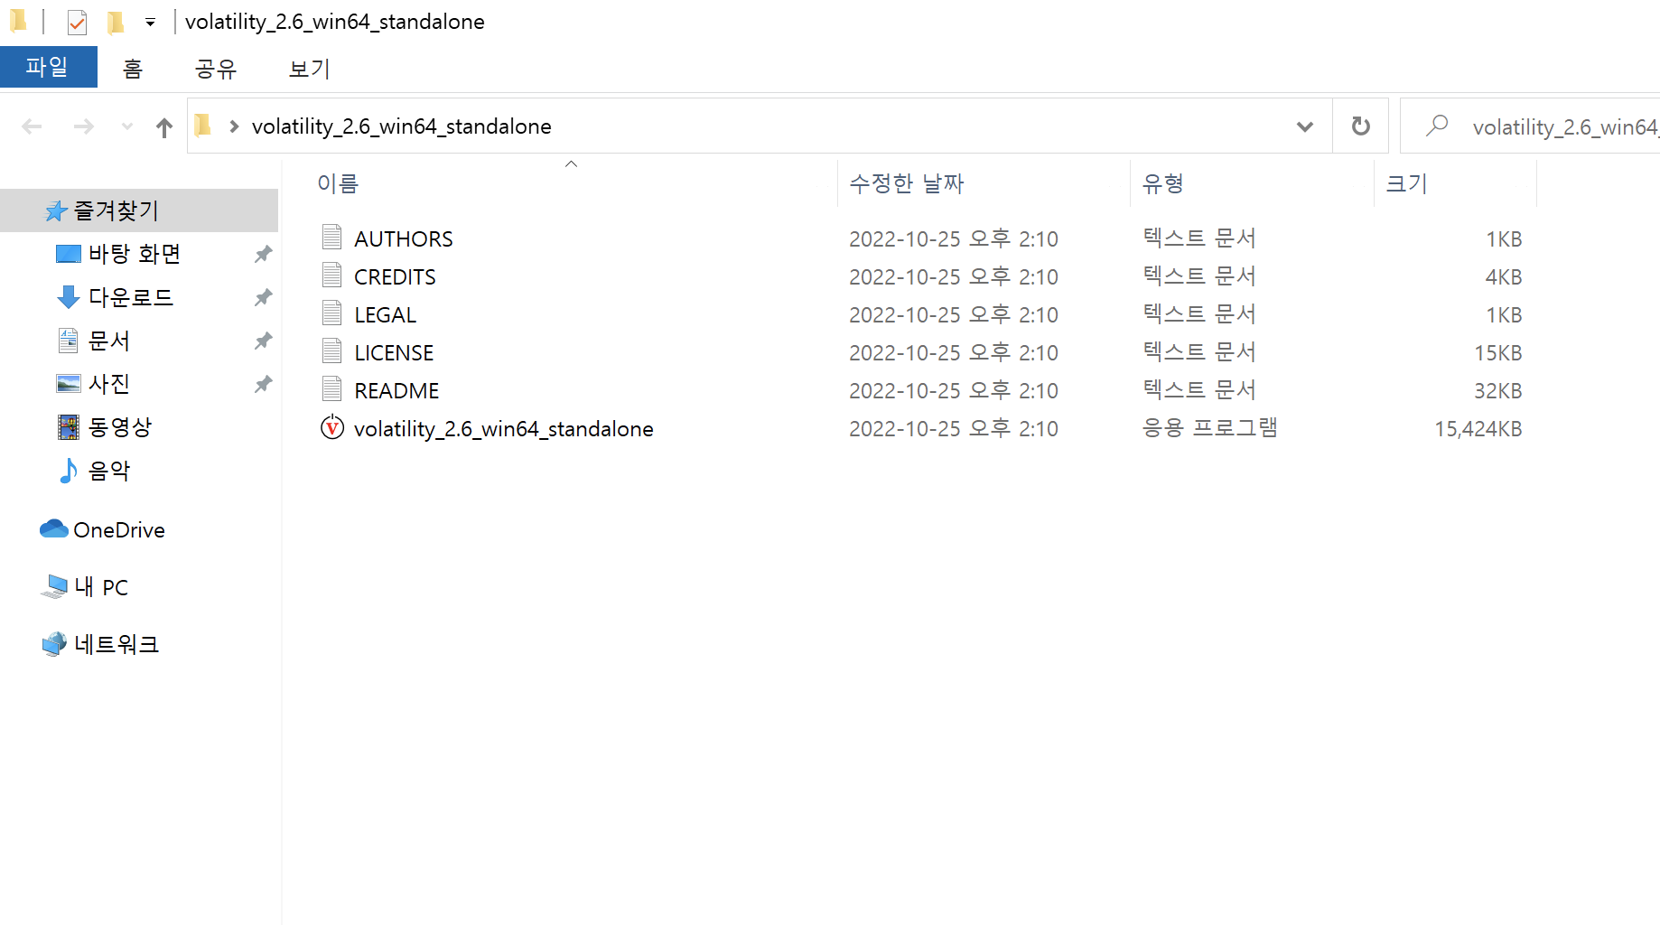Open the 파일 ribbon tab

(x=48, y=68)
